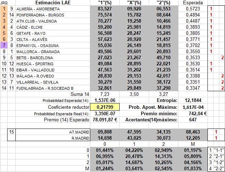225x172 pixels.
Task: Click the "1-2" legend cell
Action: click(219, 162)
